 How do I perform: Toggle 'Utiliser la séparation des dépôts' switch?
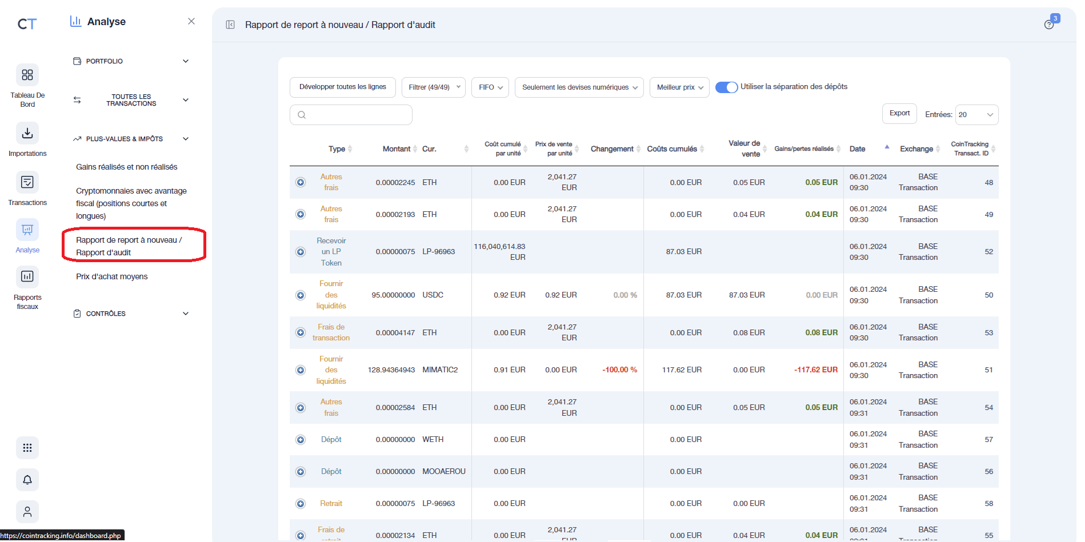(726, 87)
